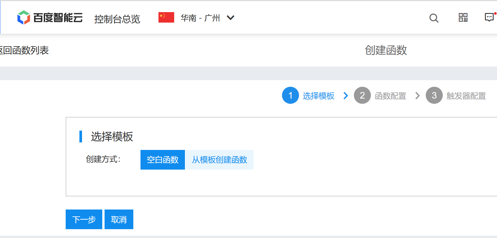Click step 3 circle icon 触发器配置
This screenshot has height=238, width=497.
coord(434,95)
